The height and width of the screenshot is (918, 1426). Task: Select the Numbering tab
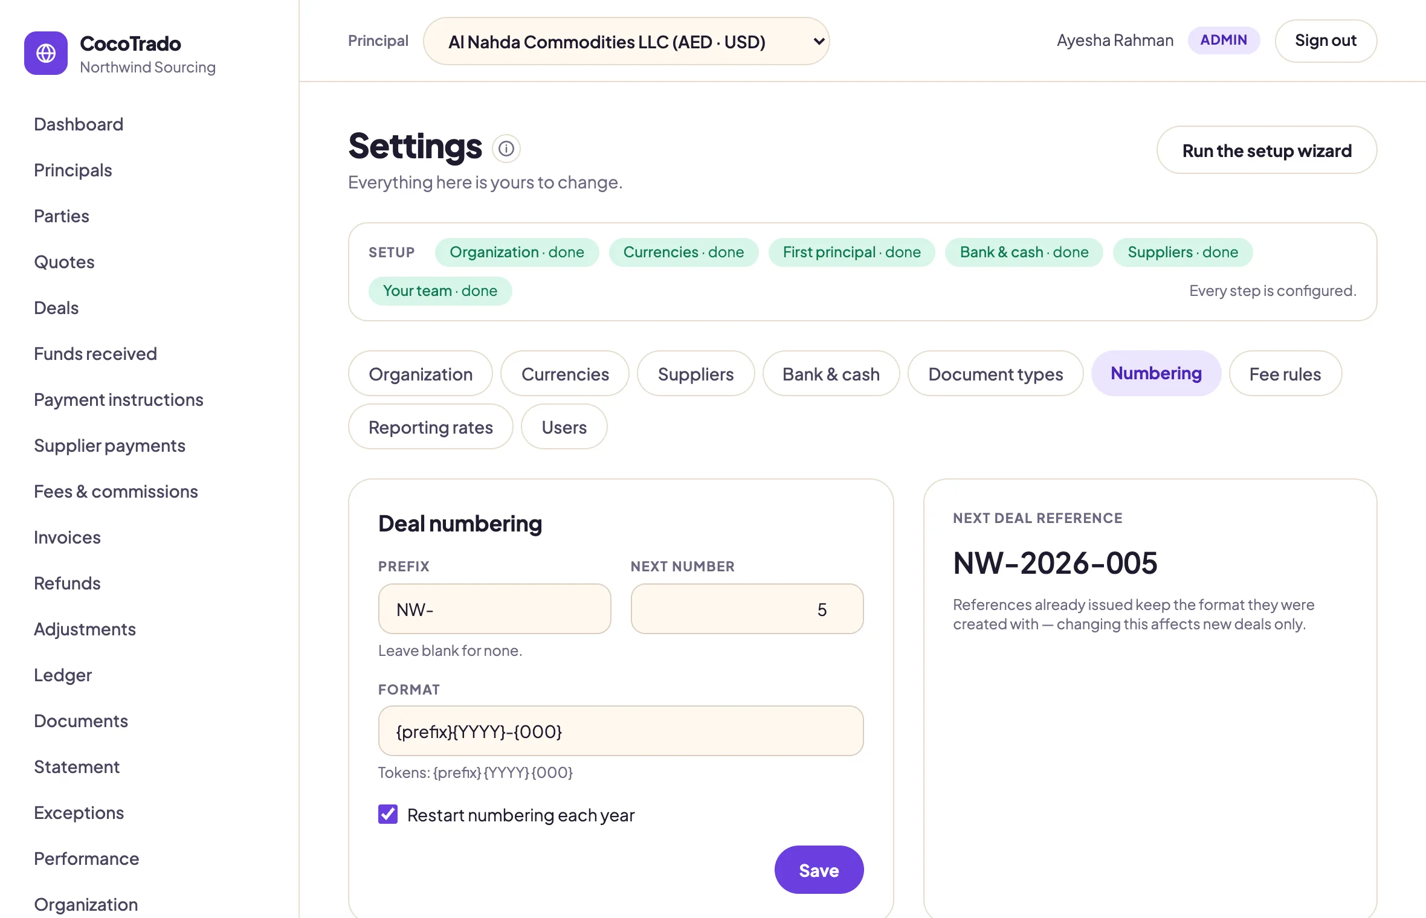pyautogui.click(x=1156, y=373)
